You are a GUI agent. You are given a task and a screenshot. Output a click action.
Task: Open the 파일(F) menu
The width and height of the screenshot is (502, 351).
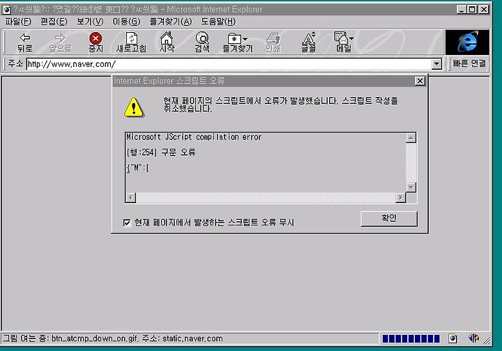click(18, 22)
